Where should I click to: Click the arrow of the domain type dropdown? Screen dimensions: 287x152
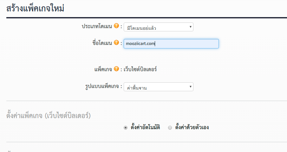[x=190, y=27]
